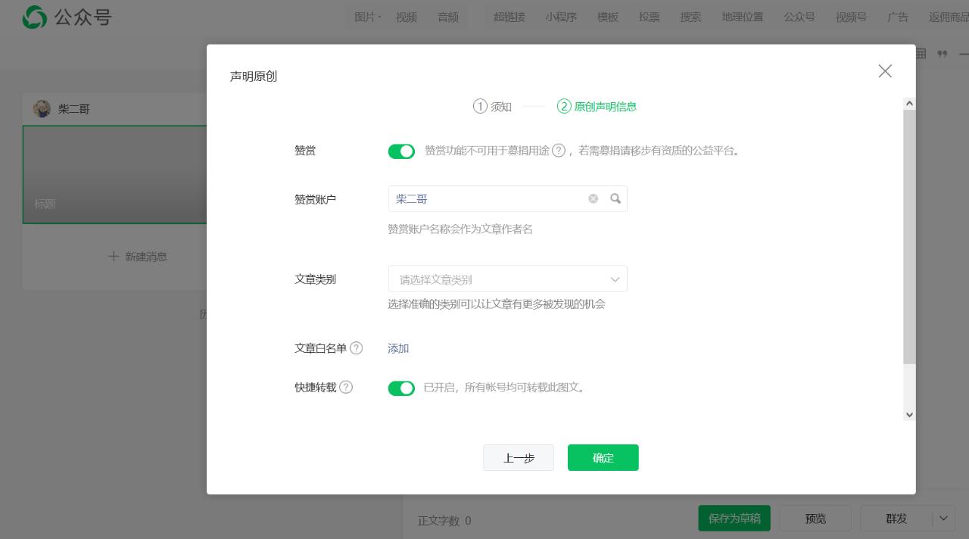Go back to the 须知 step
The image size is (969, 539).
coord(492,107)
